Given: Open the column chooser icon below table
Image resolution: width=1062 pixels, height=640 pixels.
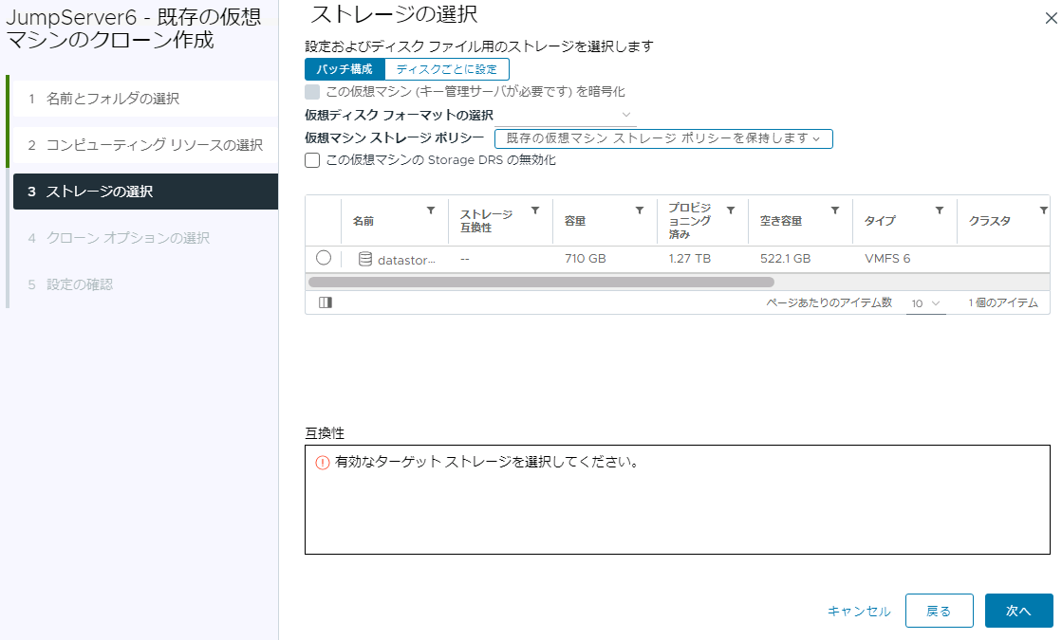Looking at the screenshot, I should pos(326,302).
